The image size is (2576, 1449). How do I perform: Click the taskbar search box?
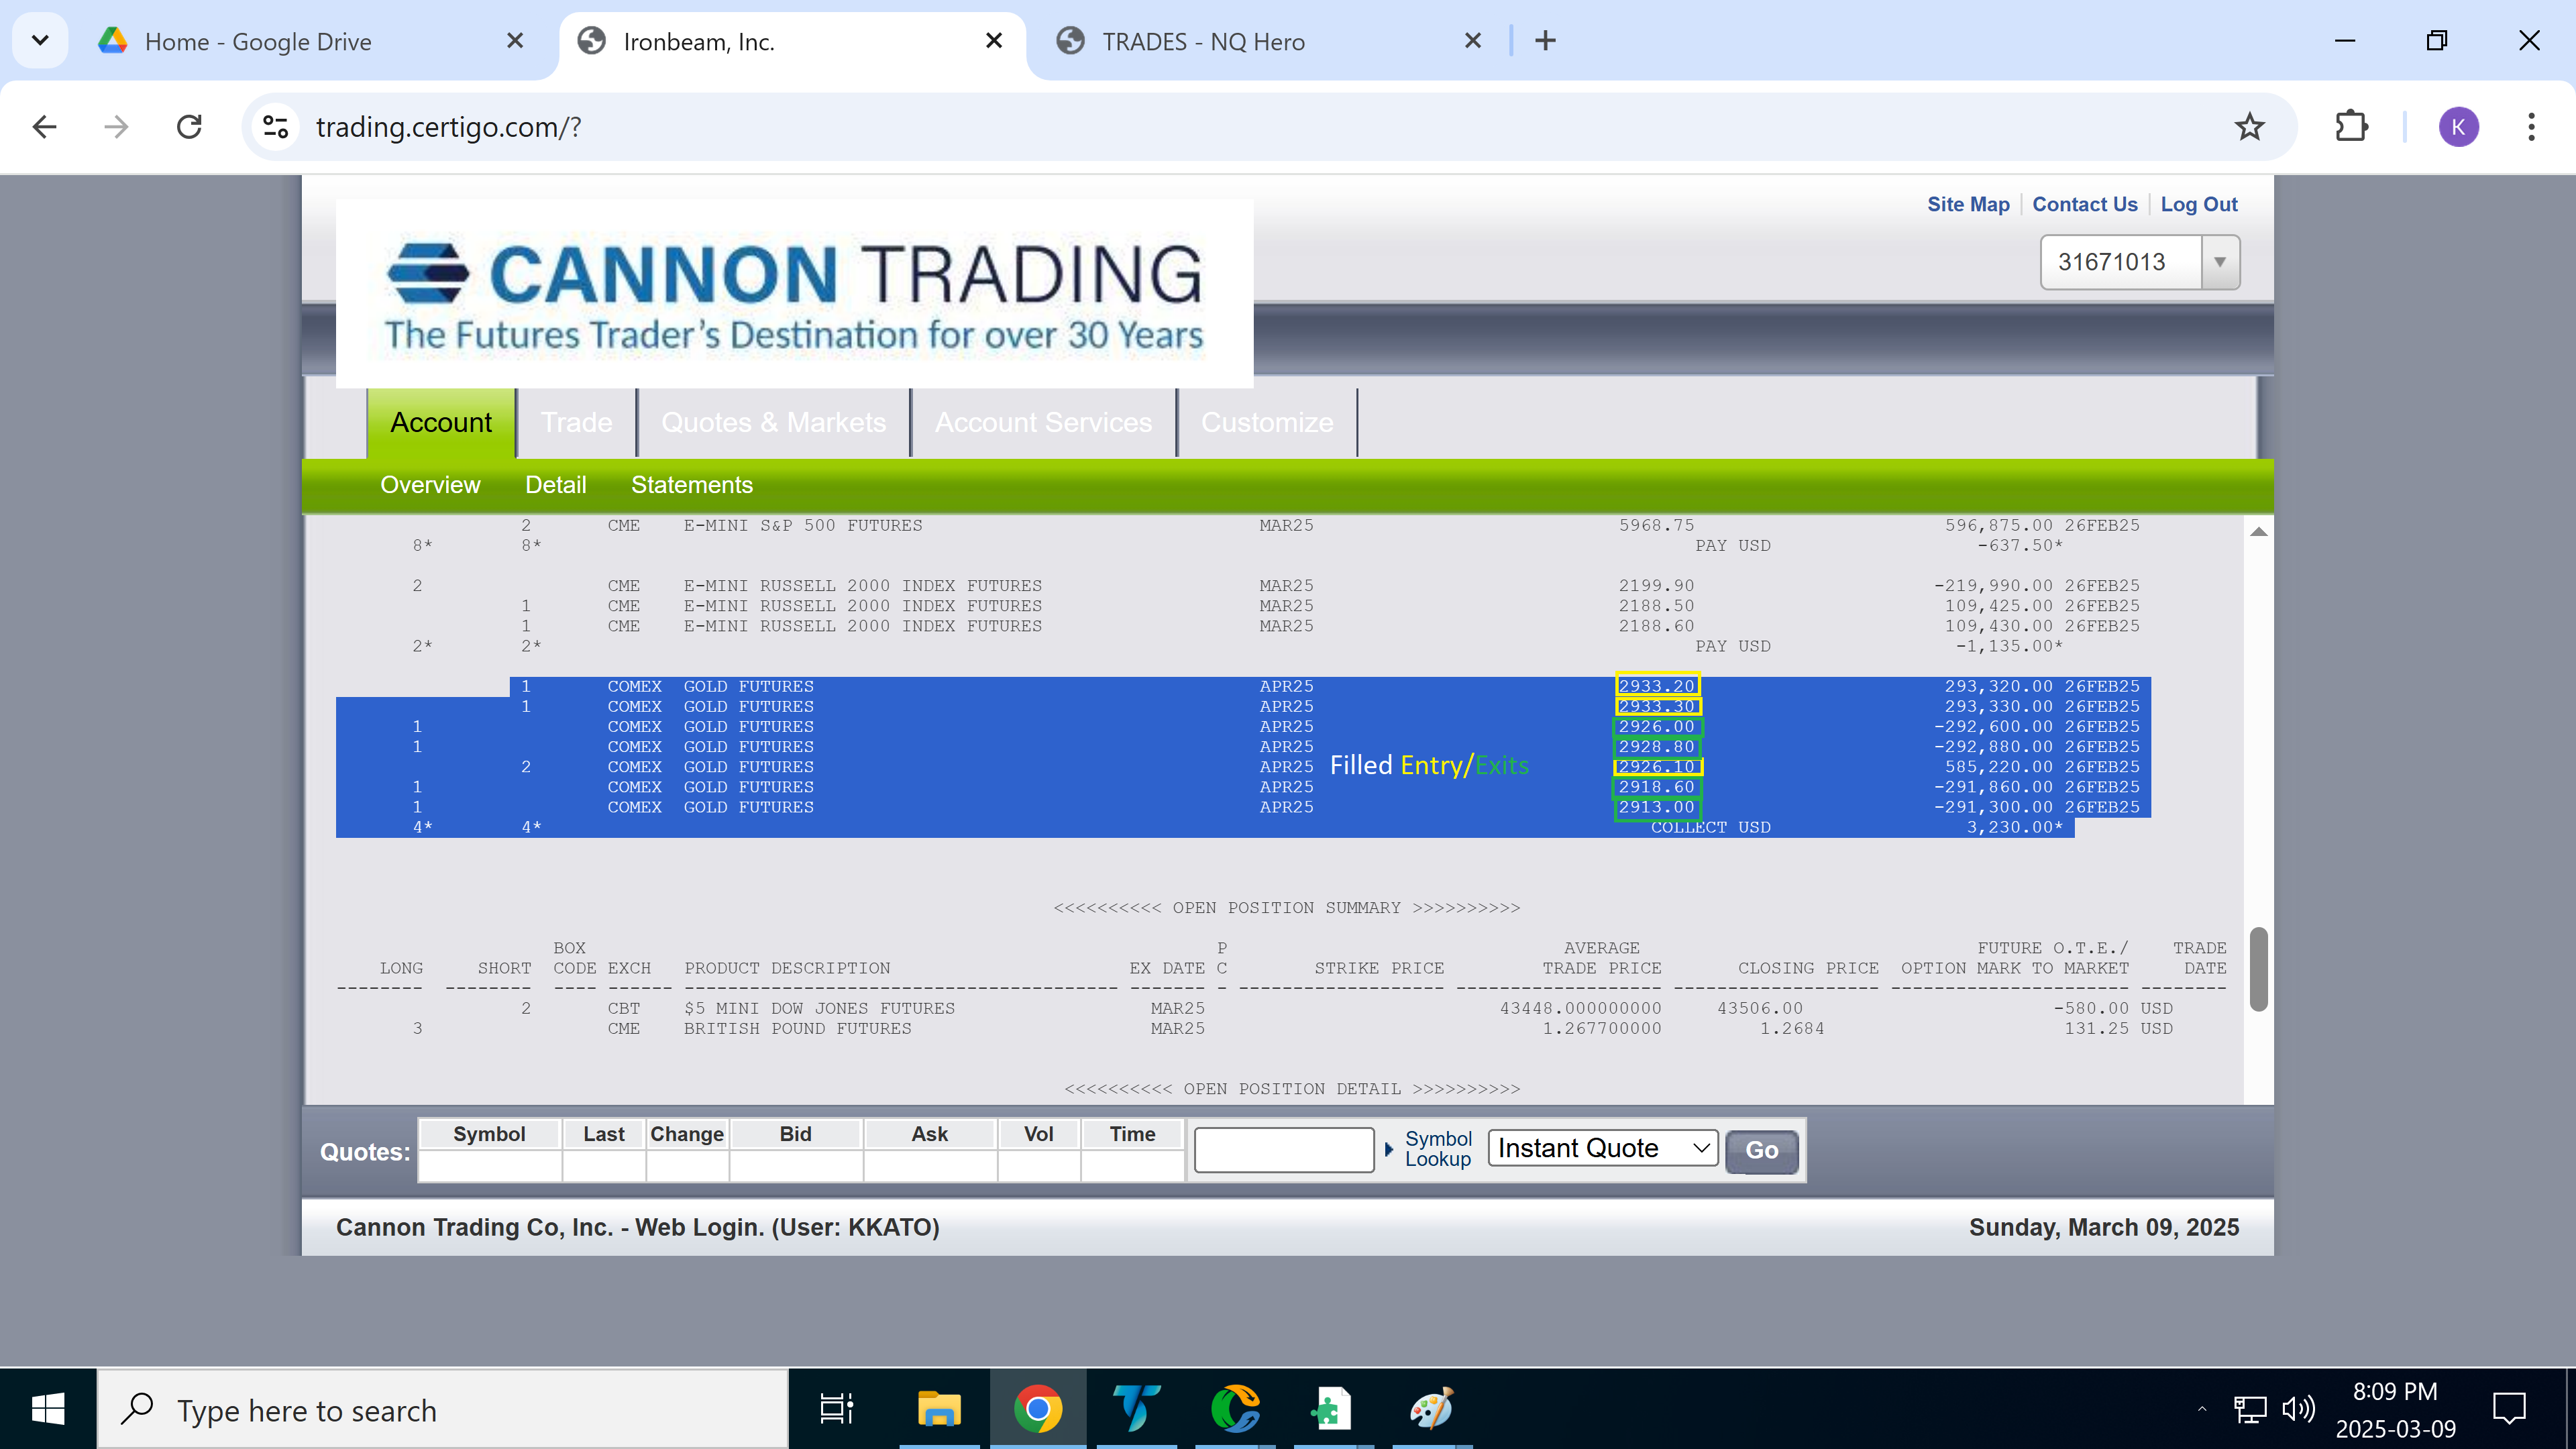coord(443,1409)
